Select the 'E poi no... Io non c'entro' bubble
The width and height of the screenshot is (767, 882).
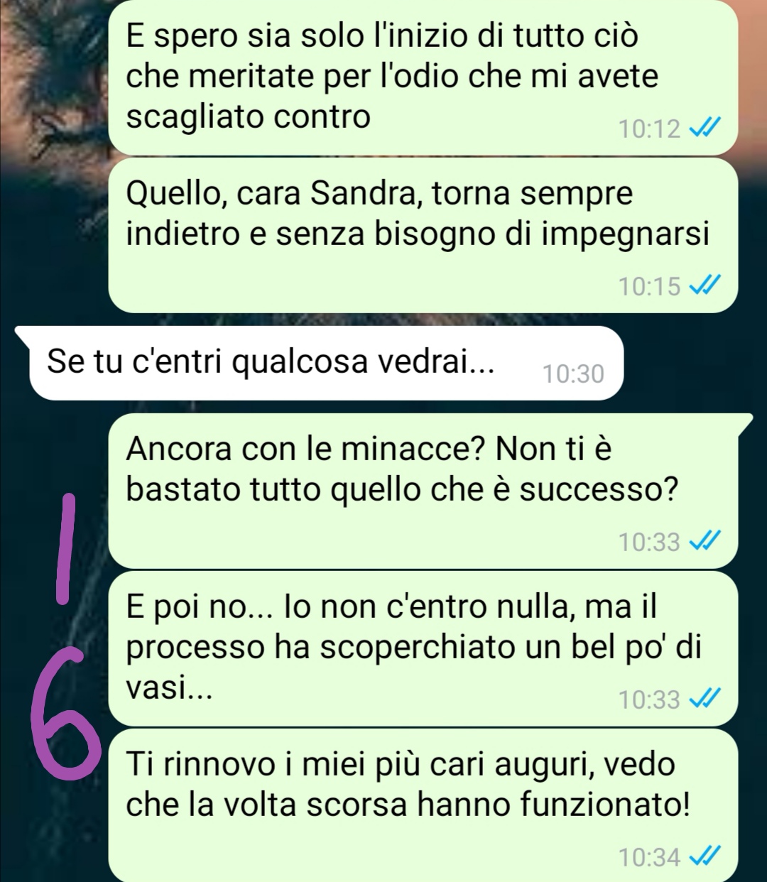[423, 648]
